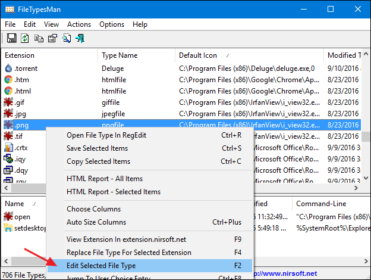Click the Exit toolbar icon
The height and width of the screenshot is (280, 371).
80,39
